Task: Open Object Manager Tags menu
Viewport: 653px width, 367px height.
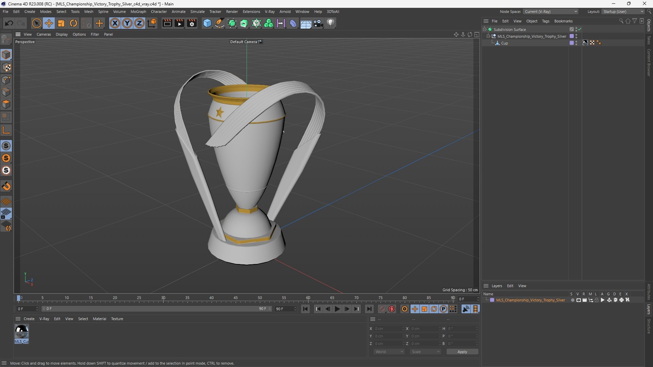Action: click(x=546, y=21)
